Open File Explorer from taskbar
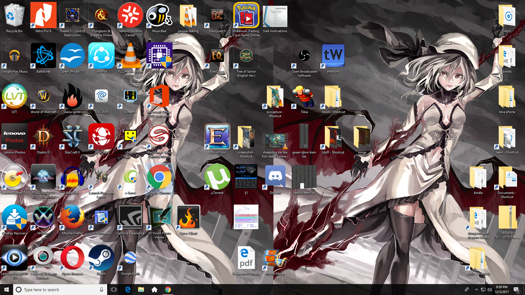 coord(141,290)
